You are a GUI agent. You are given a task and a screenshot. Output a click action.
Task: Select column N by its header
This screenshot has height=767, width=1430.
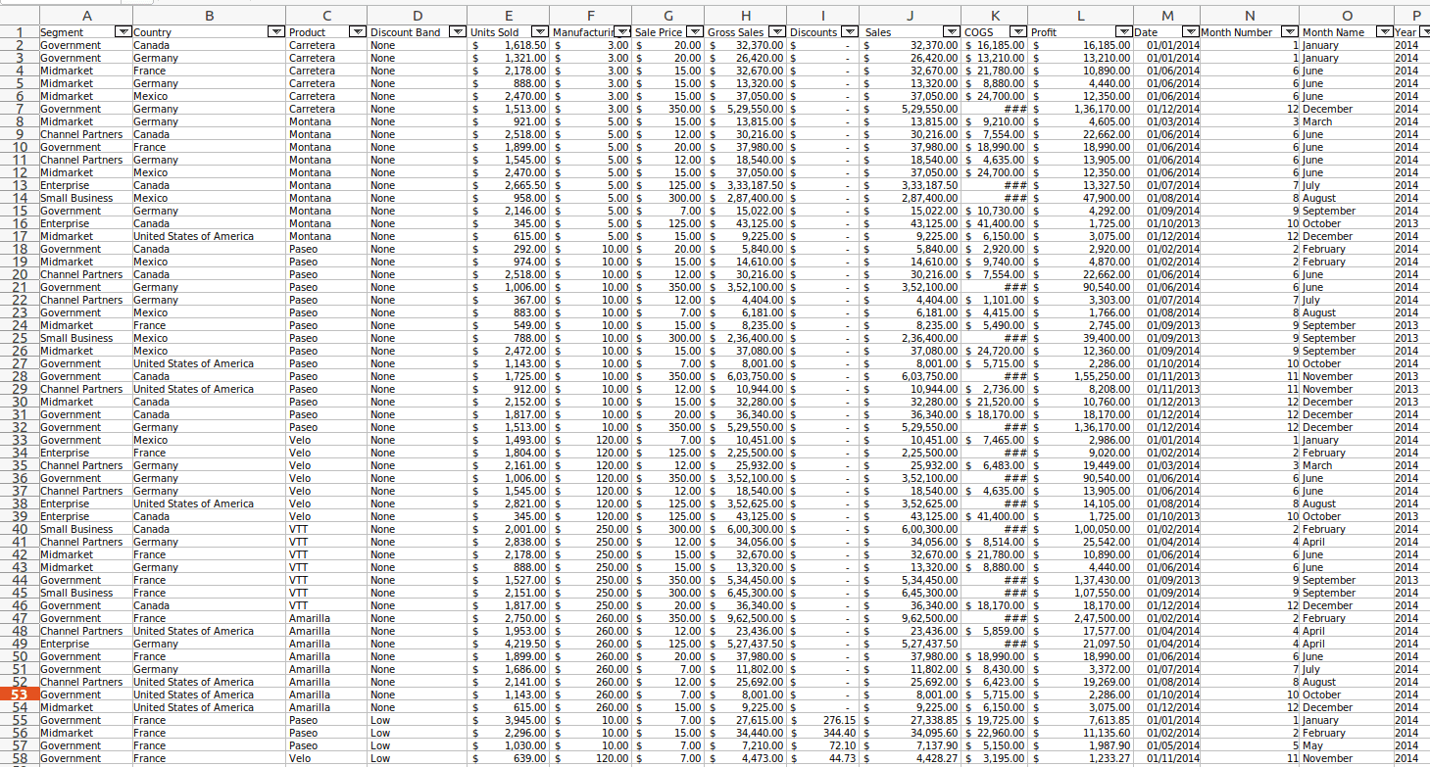point(1250,16)
